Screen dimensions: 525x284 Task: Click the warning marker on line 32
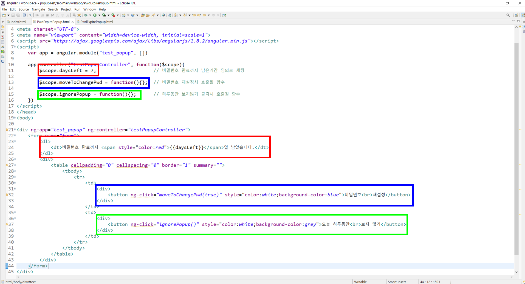coord(7,195)
